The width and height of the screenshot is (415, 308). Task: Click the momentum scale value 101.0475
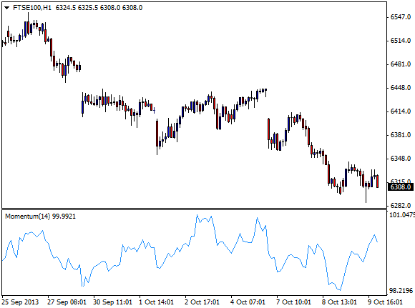click(x=402, y=215)
